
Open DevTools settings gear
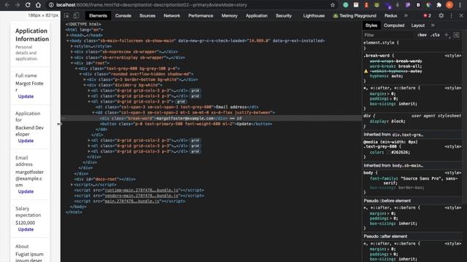pyautogui.click(x=441, y=15)
